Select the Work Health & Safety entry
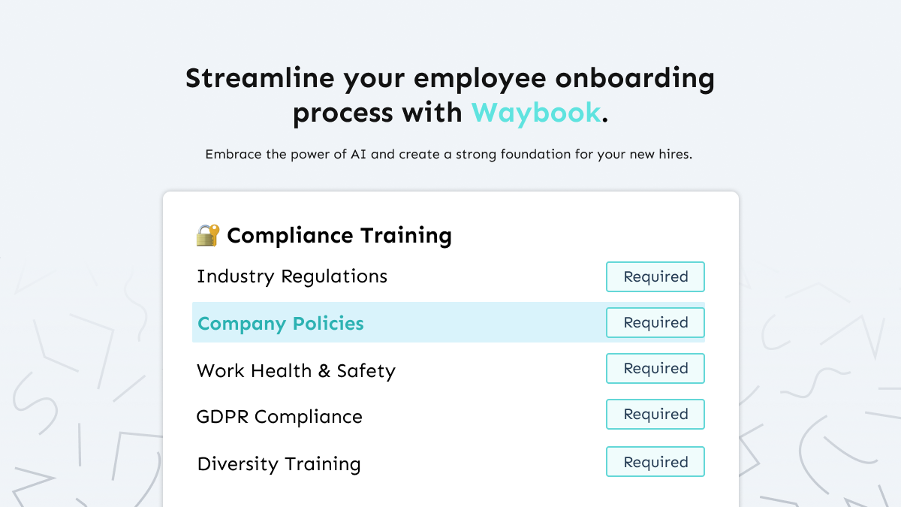The image size is (901, 507). coord(296,370)
